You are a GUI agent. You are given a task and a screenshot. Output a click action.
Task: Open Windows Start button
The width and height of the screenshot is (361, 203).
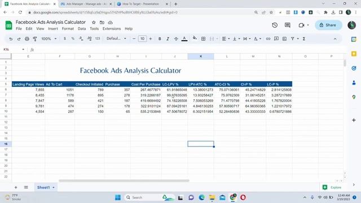(118, 197)
